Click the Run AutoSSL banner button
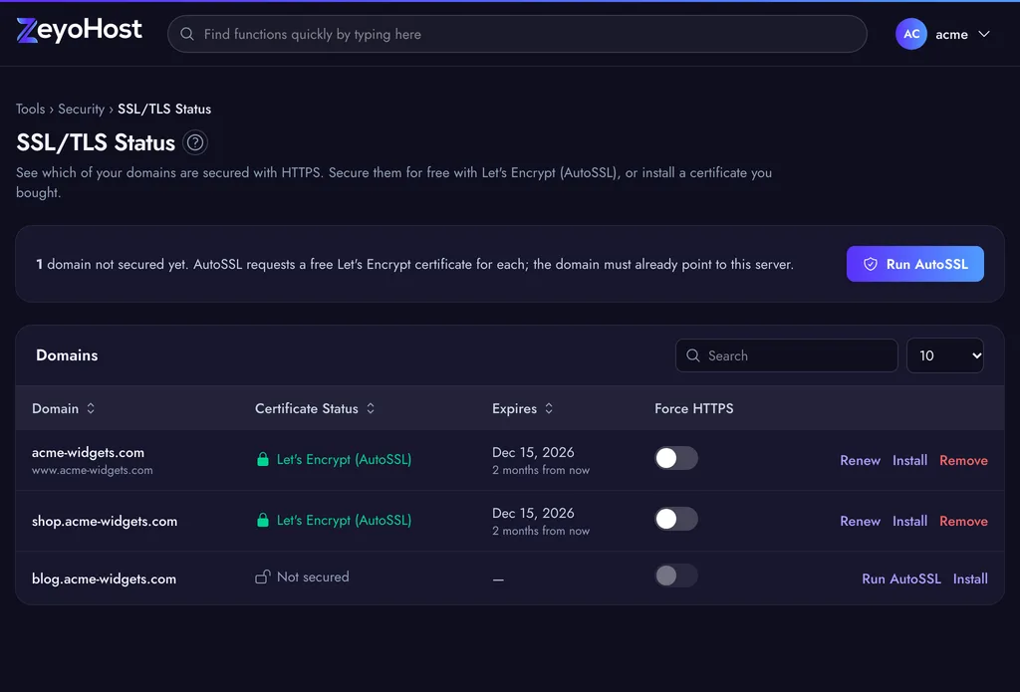The image size is (1020, 692). [x=914, y=264]
